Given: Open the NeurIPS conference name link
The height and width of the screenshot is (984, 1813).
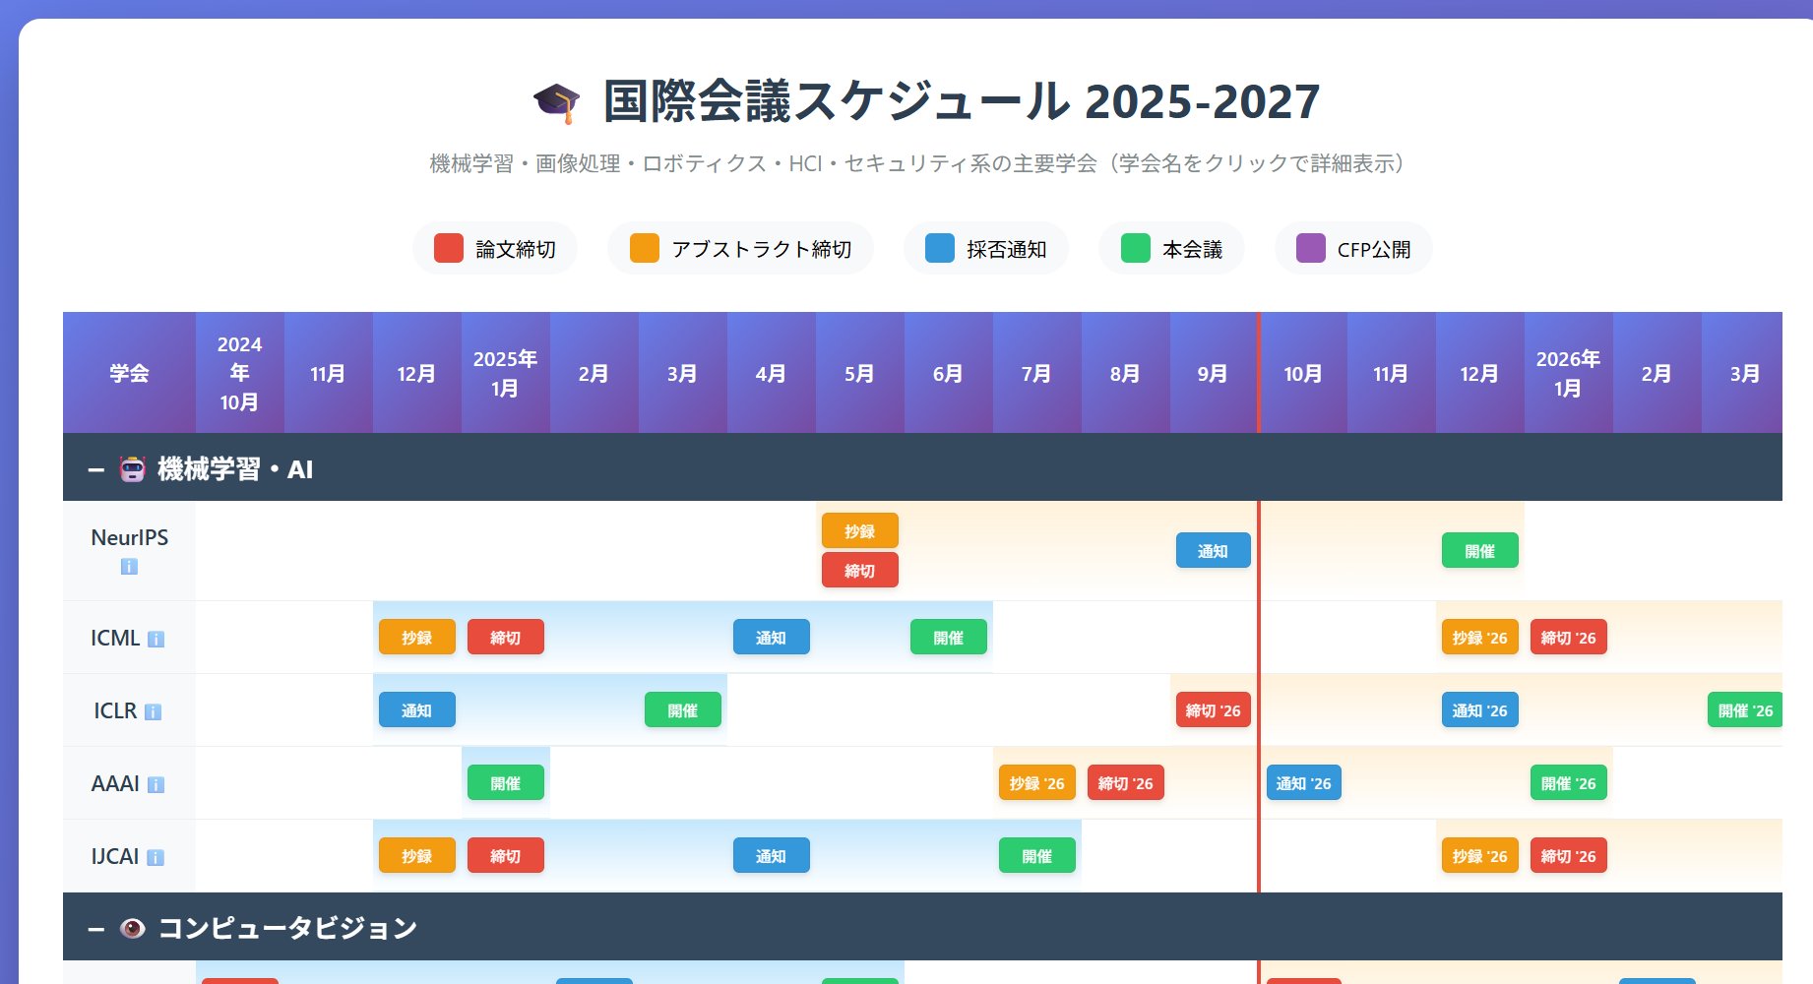Looking at the screenshot, I should (x=129, y=537).
